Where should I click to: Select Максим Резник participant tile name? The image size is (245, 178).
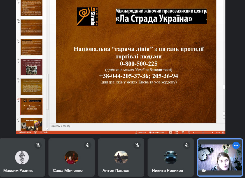[18, 170]
